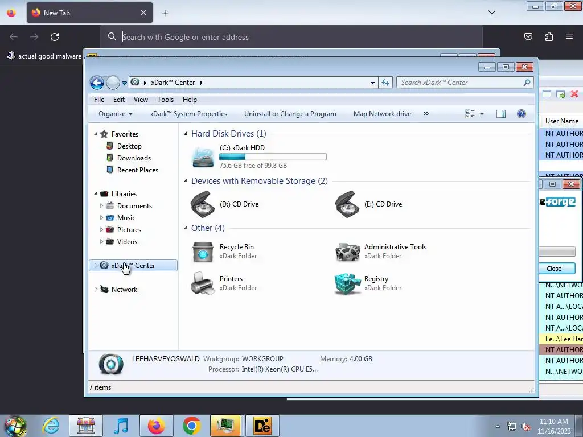Collapse the Favorites tree group
This screenshot has height=437, width=583.
(x=96, y=134)
